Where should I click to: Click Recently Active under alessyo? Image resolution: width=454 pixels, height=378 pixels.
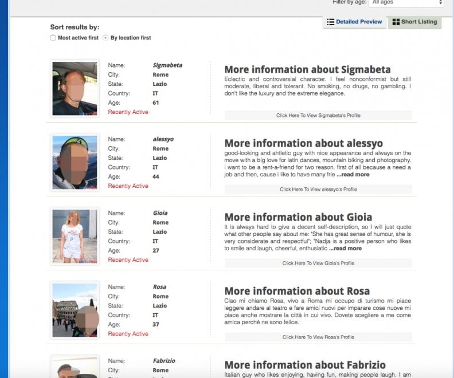(x=128, y=186)
